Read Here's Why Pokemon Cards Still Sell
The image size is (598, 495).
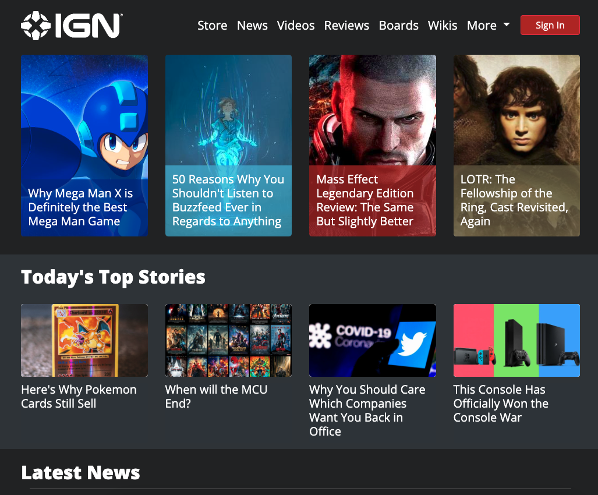coord(79,397)
